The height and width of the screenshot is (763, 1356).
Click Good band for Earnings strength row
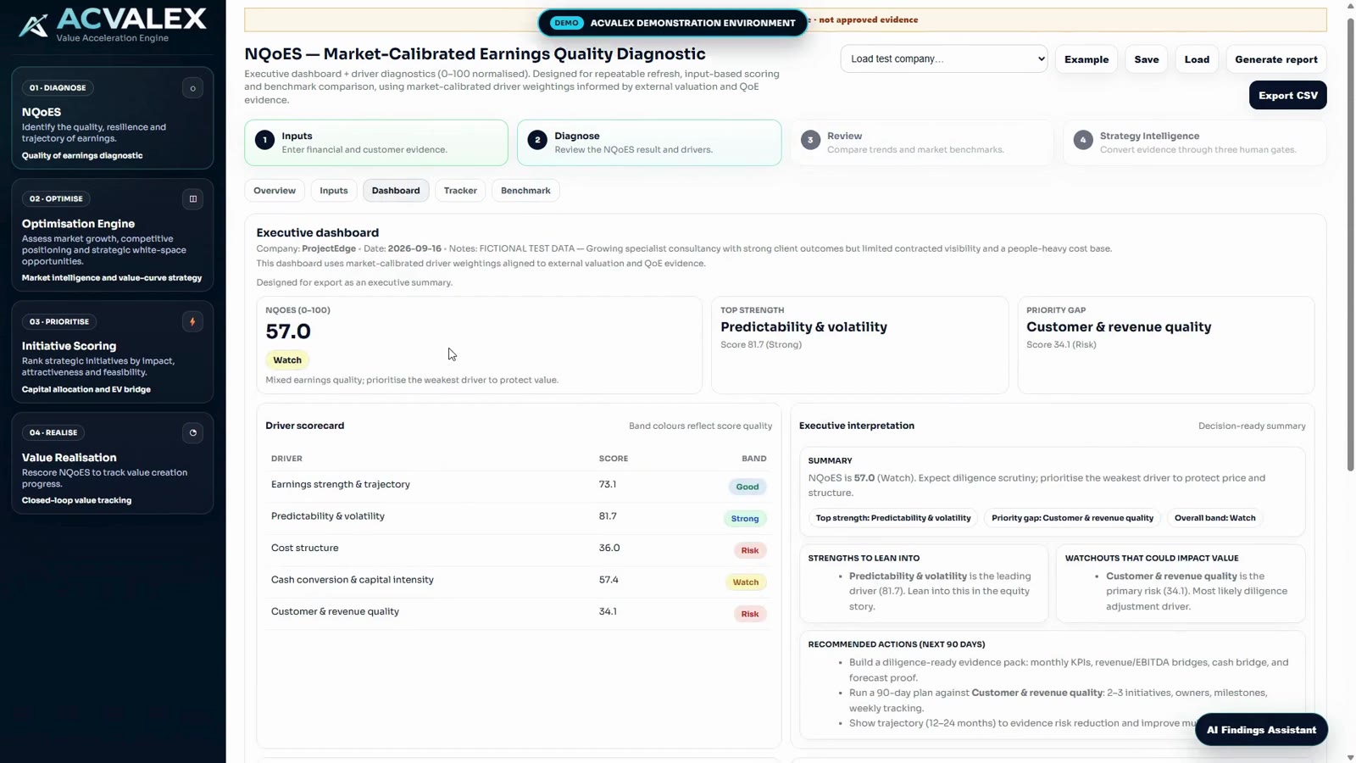pos(747,487)
